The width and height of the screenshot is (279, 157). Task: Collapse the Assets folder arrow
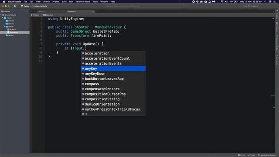tap(3, 18)
